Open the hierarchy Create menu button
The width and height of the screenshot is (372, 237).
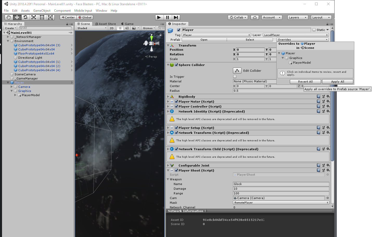pyautogui.click(x=10, y=28)
